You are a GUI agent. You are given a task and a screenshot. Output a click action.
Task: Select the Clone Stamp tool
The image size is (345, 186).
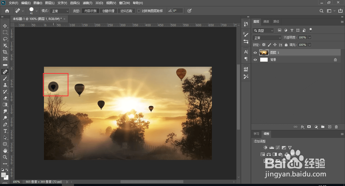click(x=5, y=85)
